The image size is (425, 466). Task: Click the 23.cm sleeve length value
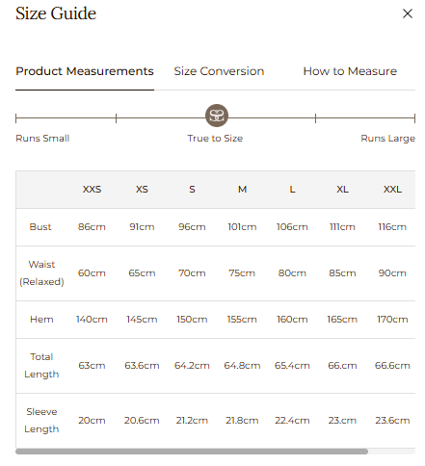[342, 421]
